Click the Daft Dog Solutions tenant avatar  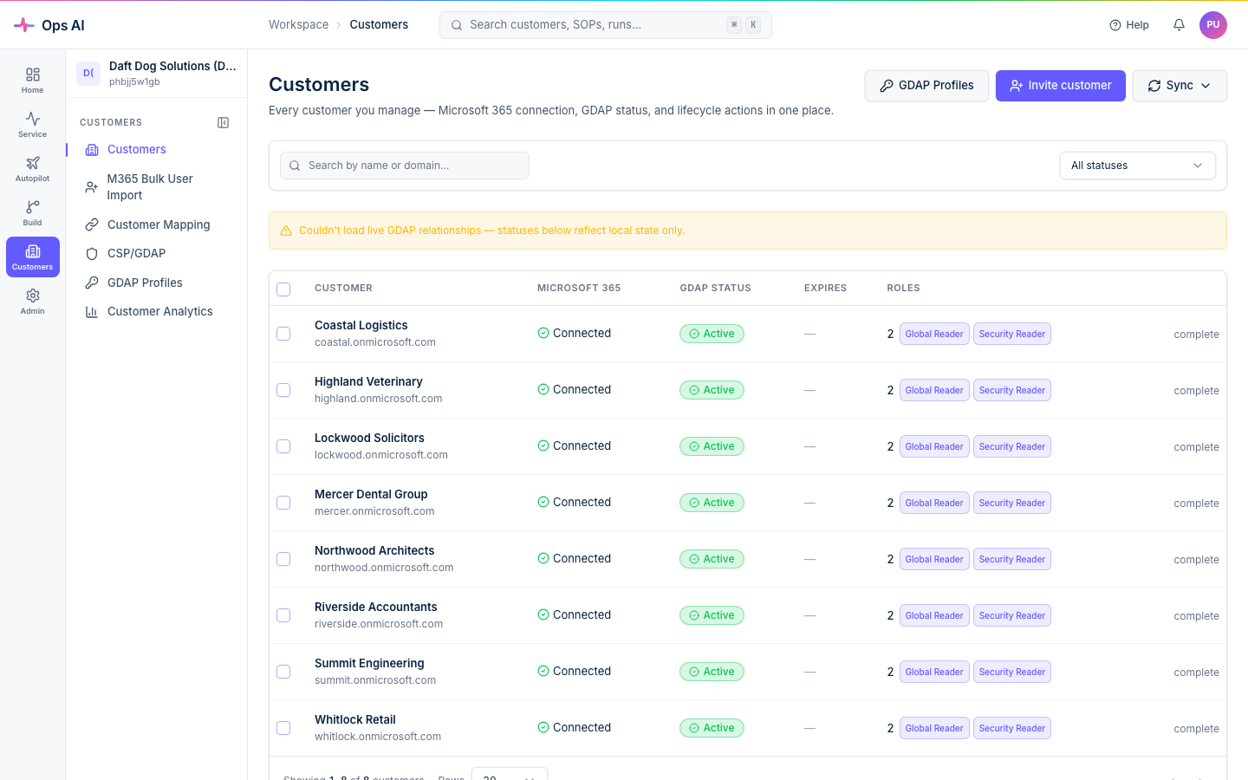coord(88,74)
